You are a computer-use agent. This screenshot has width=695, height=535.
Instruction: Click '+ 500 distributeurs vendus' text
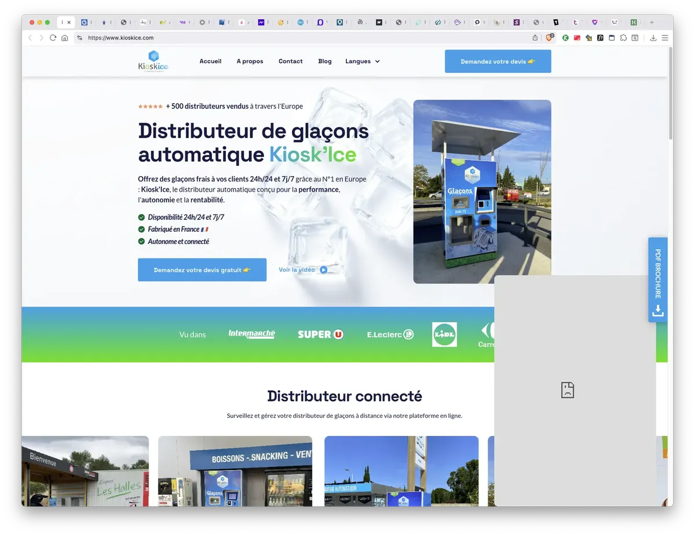tap(207, 106)
